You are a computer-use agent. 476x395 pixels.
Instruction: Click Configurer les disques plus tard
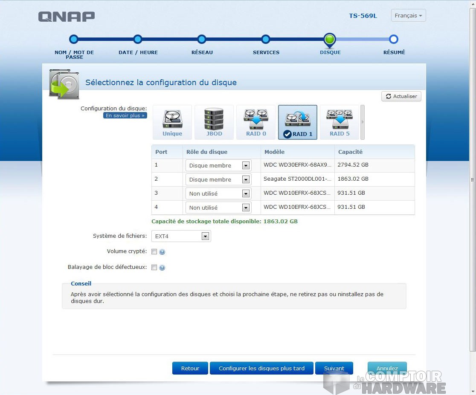(261, 368)
